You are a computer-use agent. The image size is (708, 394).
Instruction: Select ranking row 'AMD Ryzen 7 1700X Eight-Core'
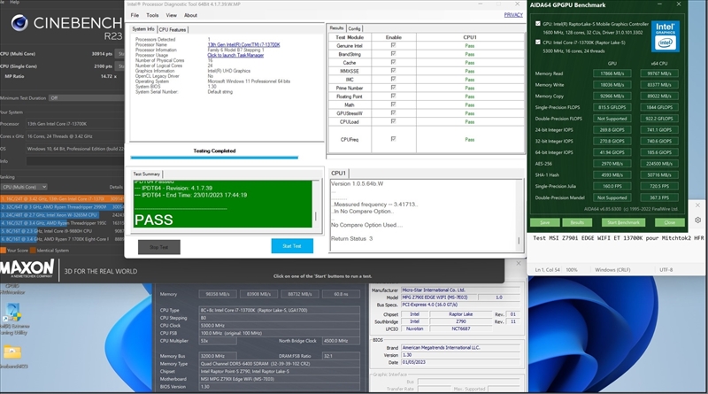pos(62,239)
